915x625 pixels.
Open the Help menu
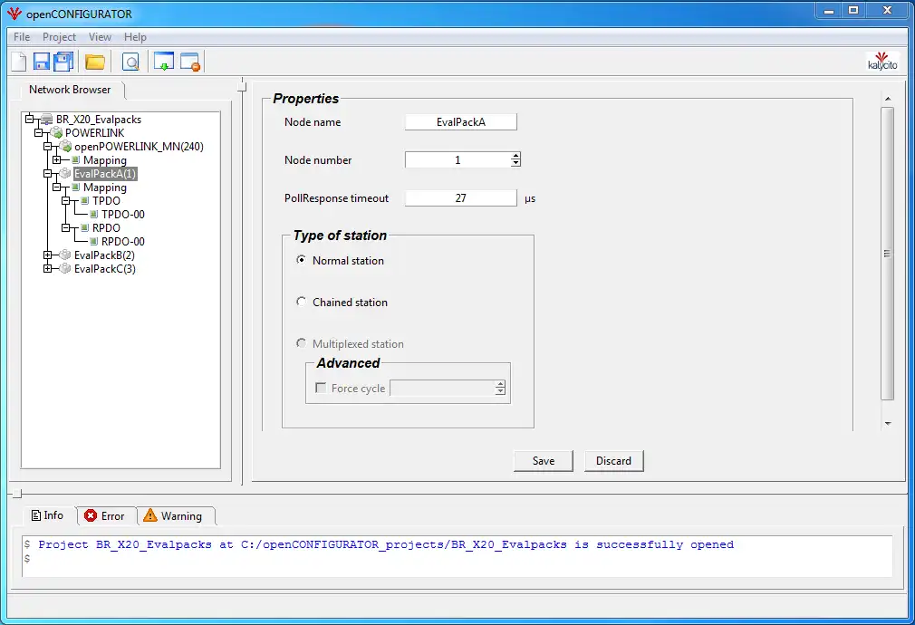[135, 37]
